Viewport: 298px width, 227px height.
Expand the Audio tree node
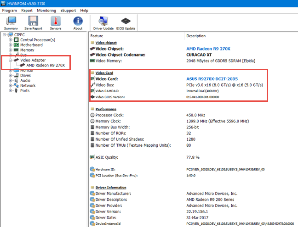[x=10, y=81]
